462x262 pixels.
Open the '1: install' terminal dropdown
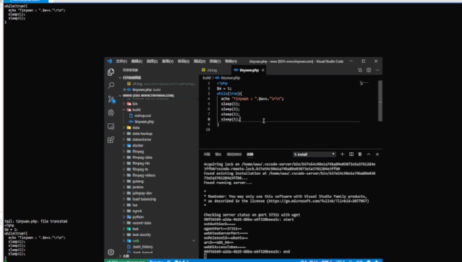[x=314, y=154]
